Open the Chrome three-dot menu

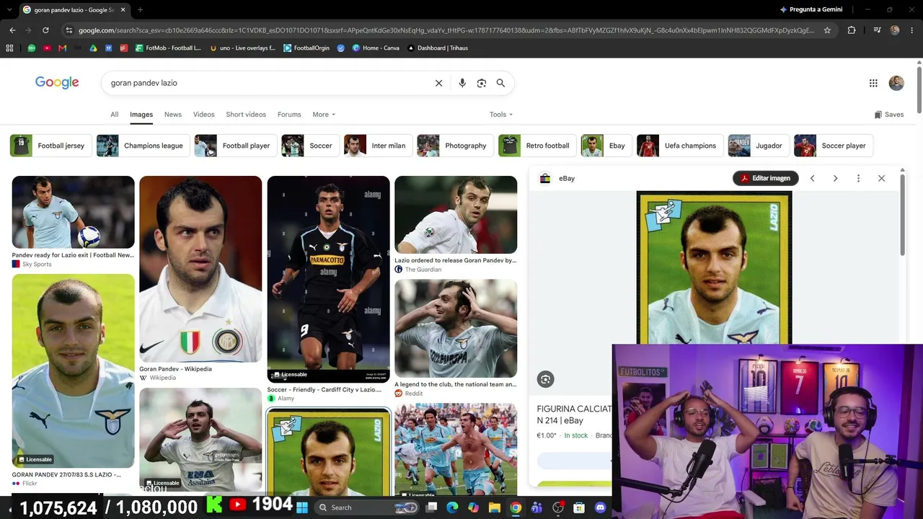coord(911,30)
